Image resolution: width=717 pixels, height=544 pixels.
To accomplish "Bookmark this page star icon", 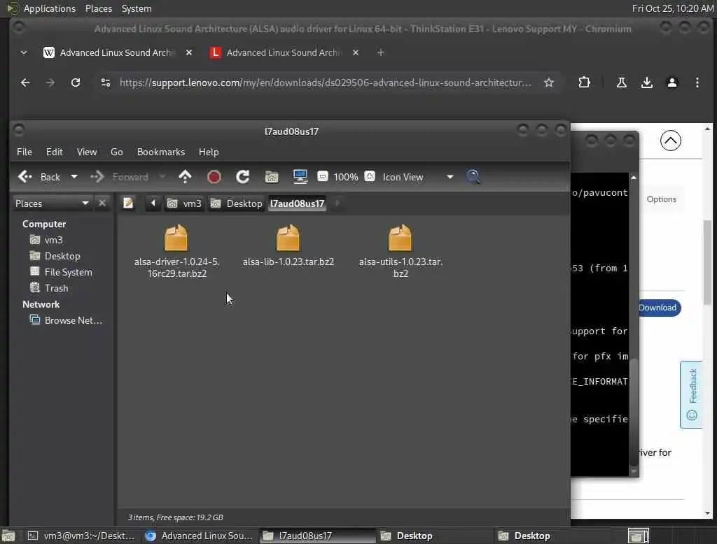I will pyautogui.click(x=549, y=83).
